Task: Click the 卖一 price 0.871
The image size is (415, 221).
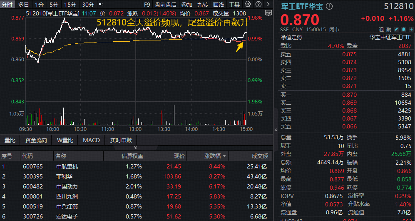Action: [x=349, y=86]
